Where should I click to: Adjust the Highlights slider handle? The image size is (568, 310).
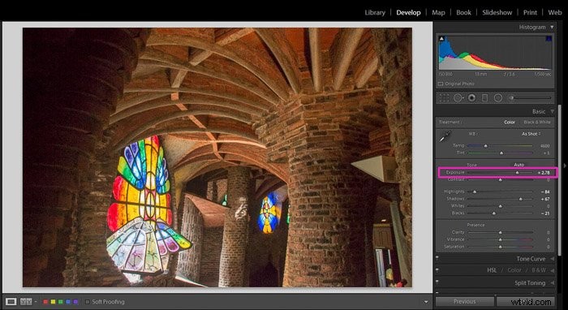click(475, 192)
